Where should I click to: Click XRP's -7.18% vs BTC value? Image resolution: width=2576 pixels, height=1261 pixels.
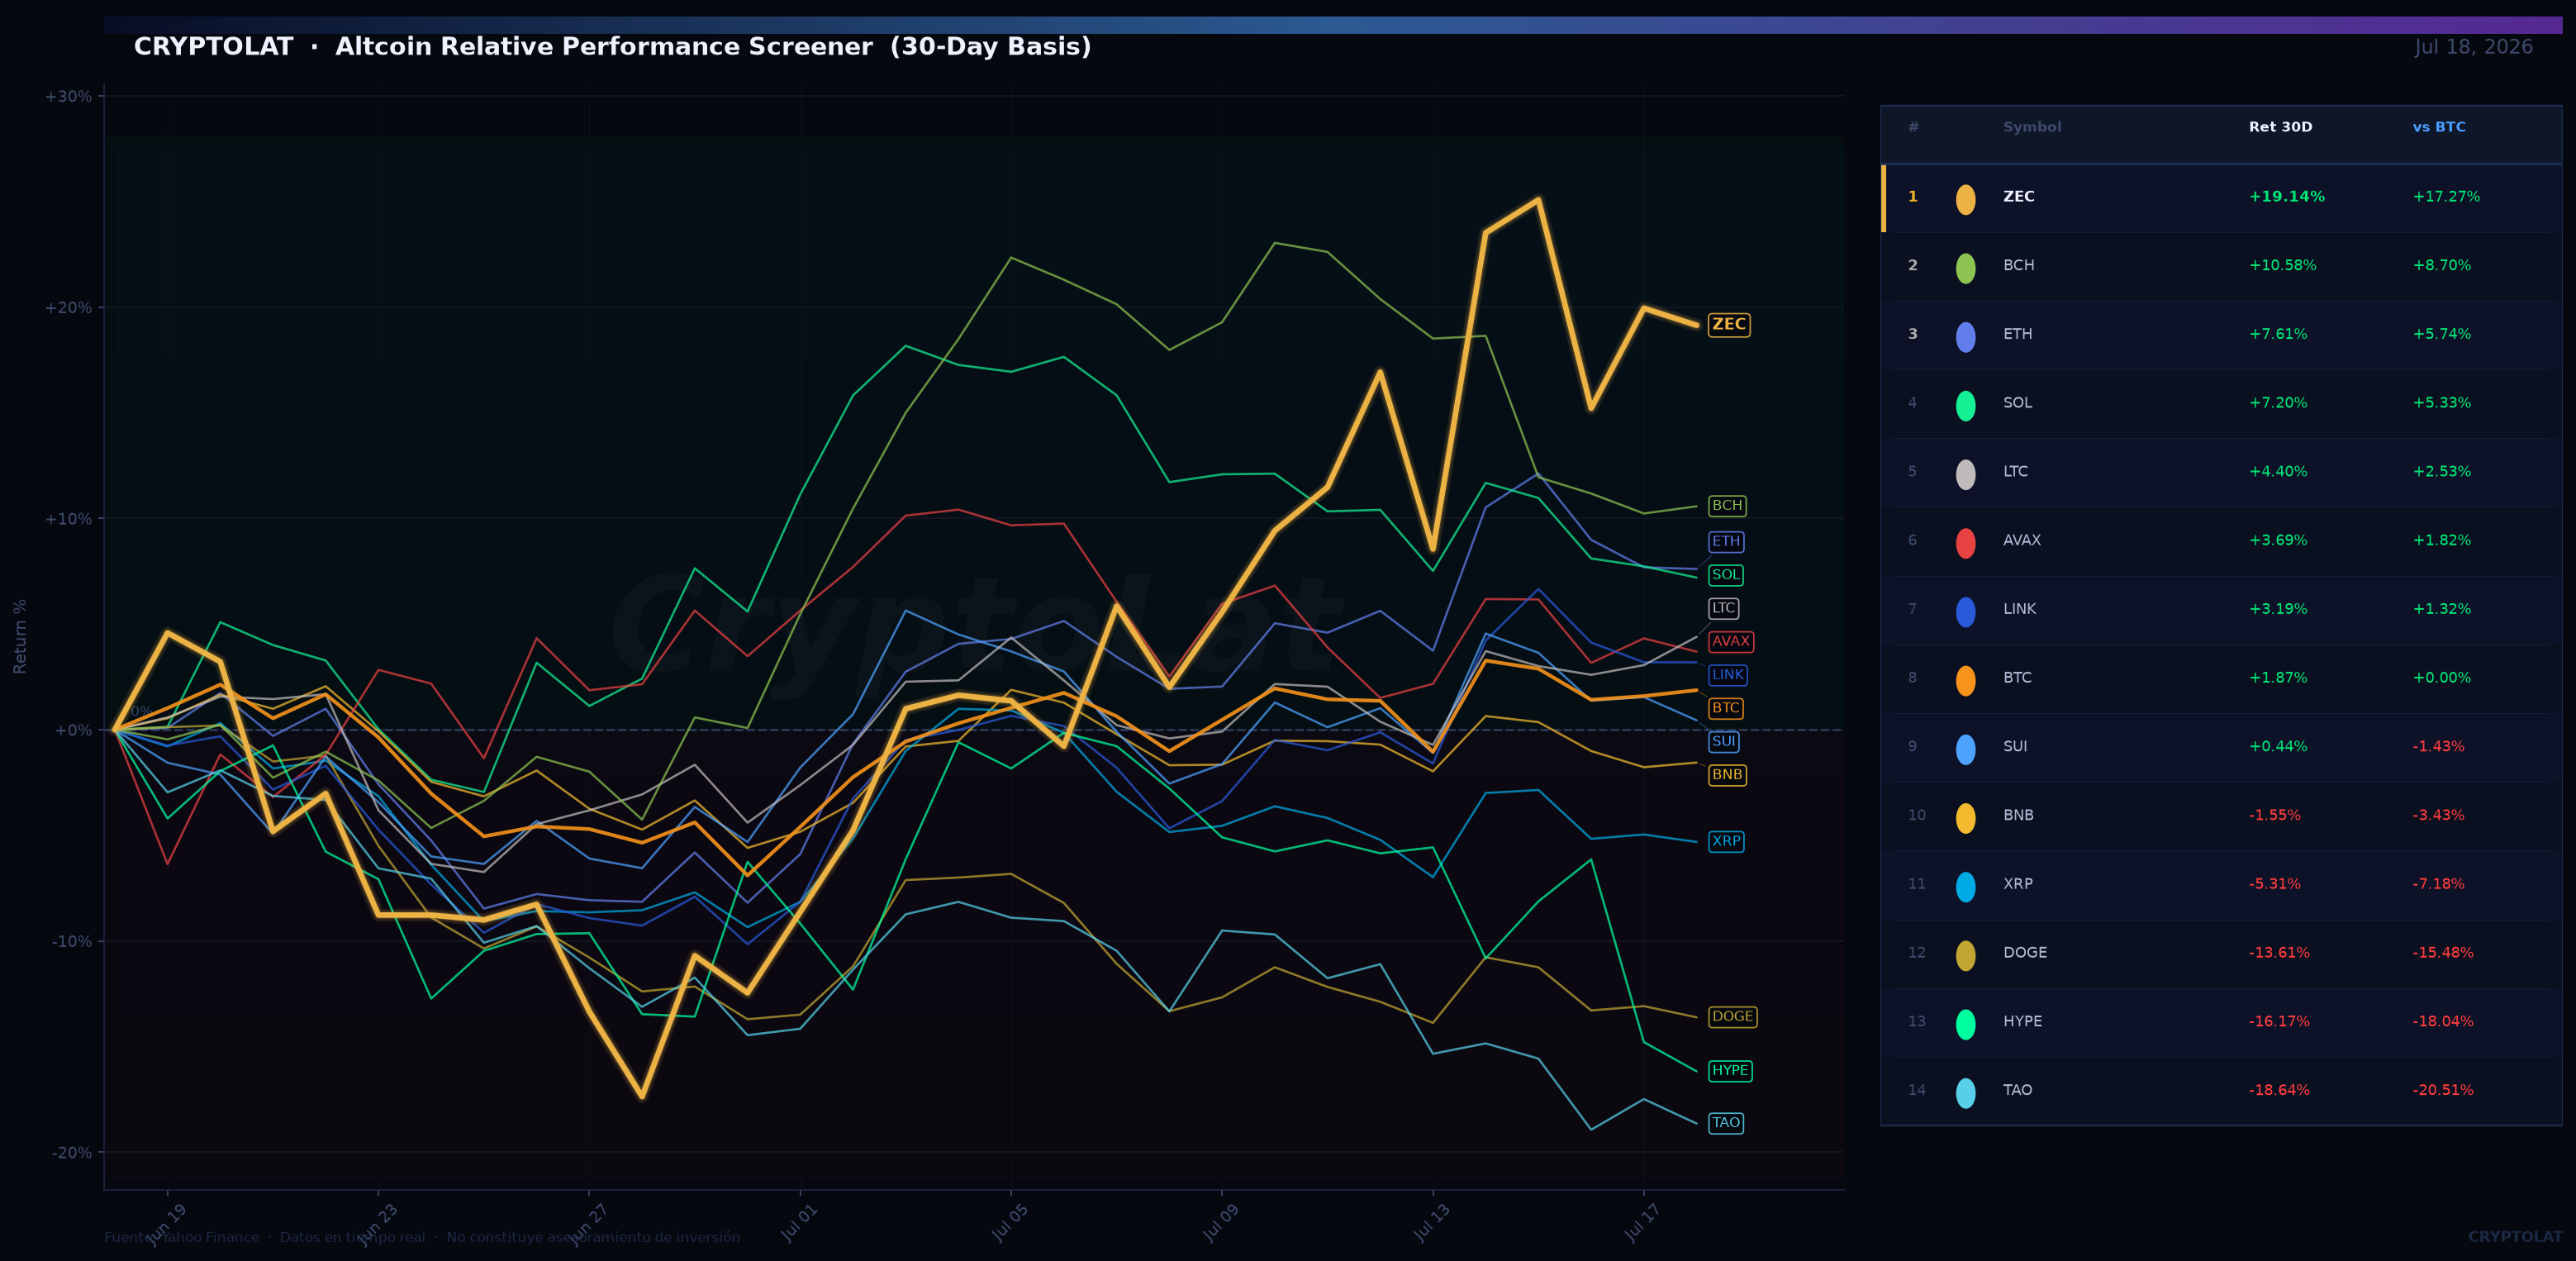(2438, 884)
